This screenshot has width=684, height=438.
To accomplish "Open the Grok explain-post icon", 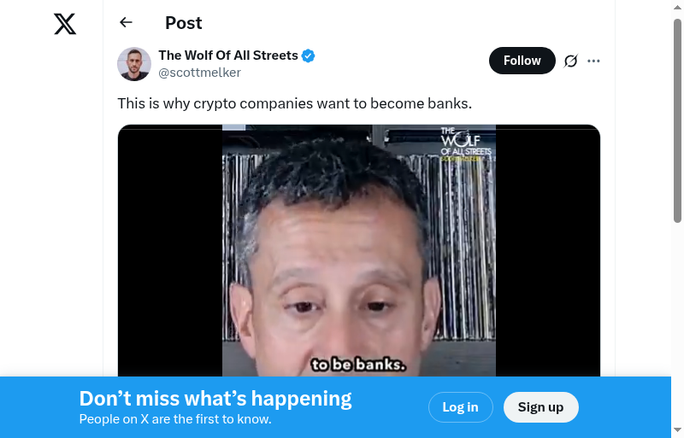I will click(x=570, y=61).
